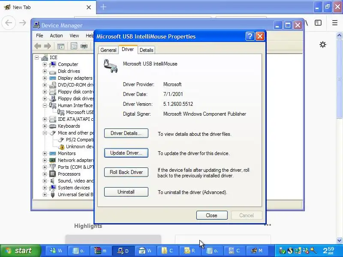The width and height of the screenshot is (343, 257).
Task: Click the Windows Start button
Action: tap(20, 251)
